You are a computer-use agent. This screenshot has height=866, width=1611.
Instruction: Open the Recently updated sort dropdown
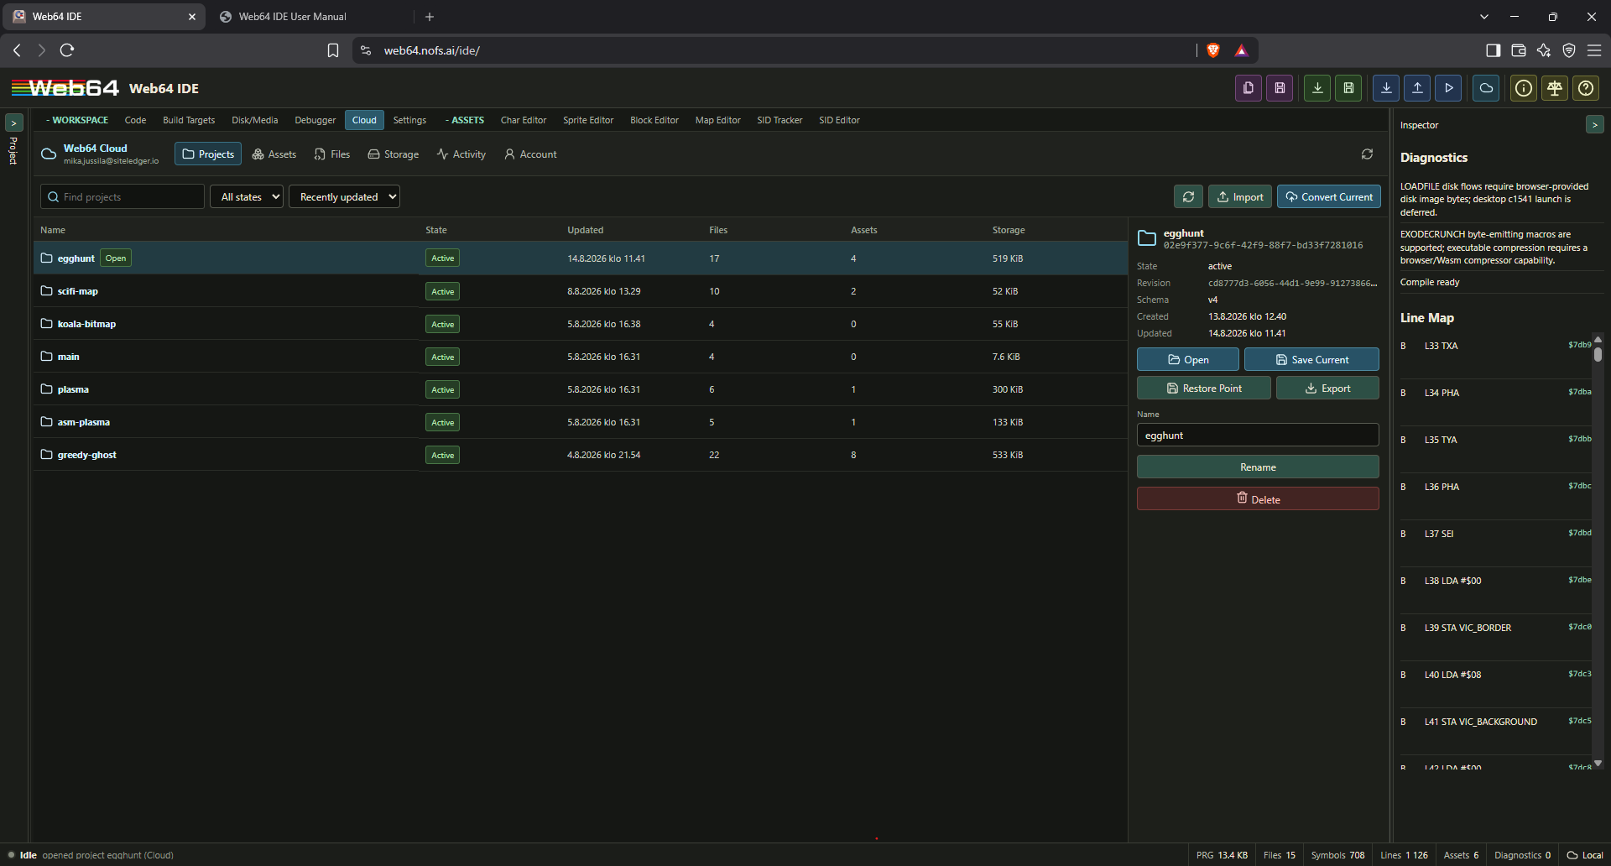coord(344,196)
